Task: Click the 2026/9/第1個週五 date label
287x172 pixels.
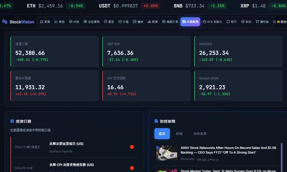Action: 27,147
